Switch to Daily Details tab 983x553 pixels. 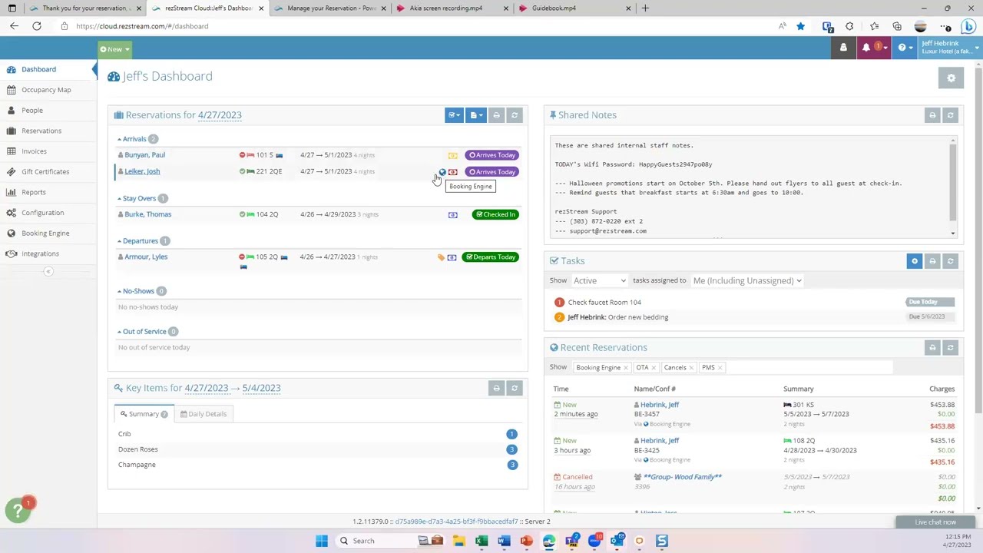click(204, 414)
